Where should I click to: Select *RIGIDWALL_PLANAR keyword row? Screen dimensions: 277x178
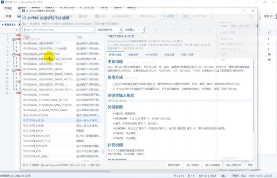62,95
